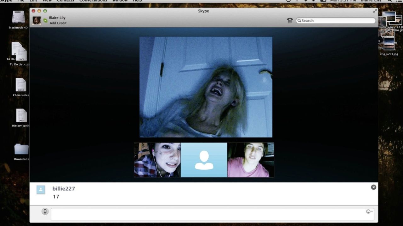Image resolution: width=403 pixels, height=226 pixels.
Task: Select the Chem Notes document icon
Action: [x=21, y=85]
